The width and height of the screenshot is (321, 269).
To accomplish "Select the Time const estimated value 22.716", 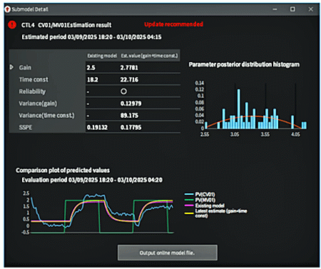I will pyautogui.click(x=129, y=80).
